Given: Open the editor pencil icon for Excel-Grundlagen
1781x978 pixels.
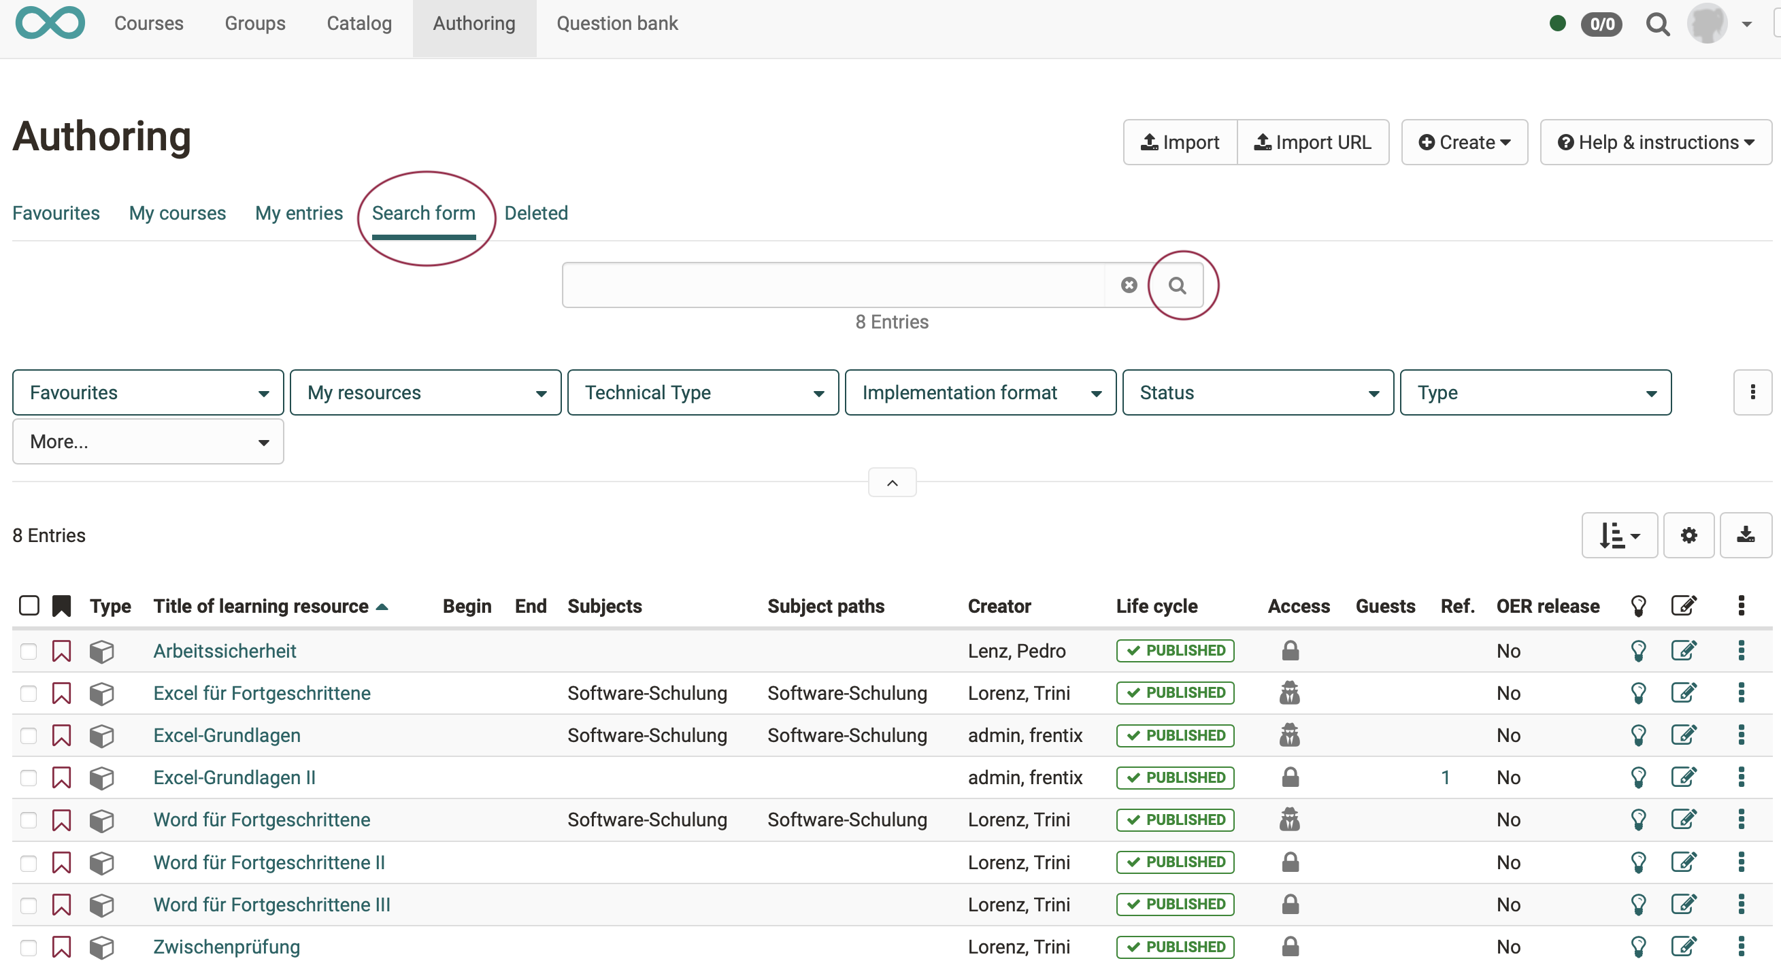Looking at the screenshot, I should 1685,735.
